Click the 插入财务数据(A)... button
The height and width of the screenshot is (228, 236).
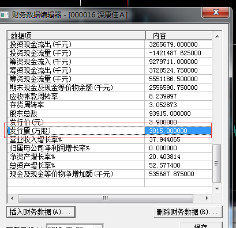coord(41,212)
